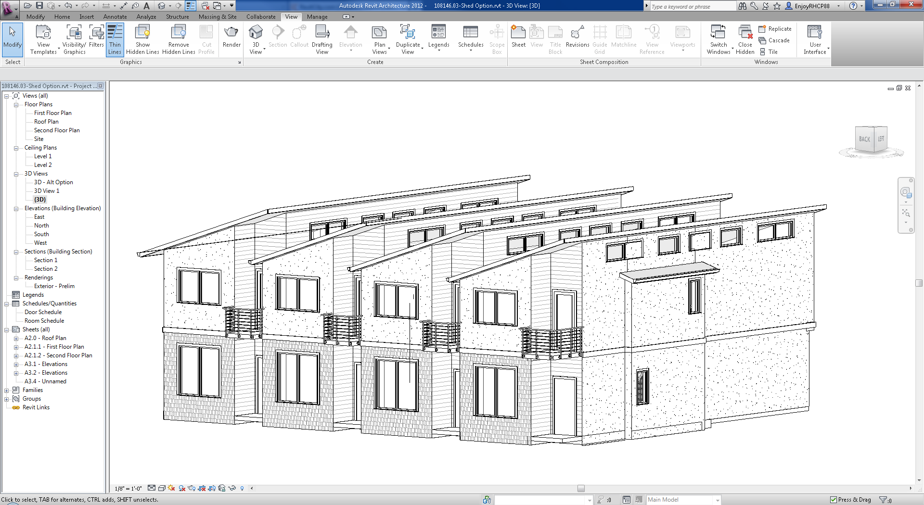Select the Modify tool
Image resolution: width=924 pixels, height=505 pixels.
12,40
